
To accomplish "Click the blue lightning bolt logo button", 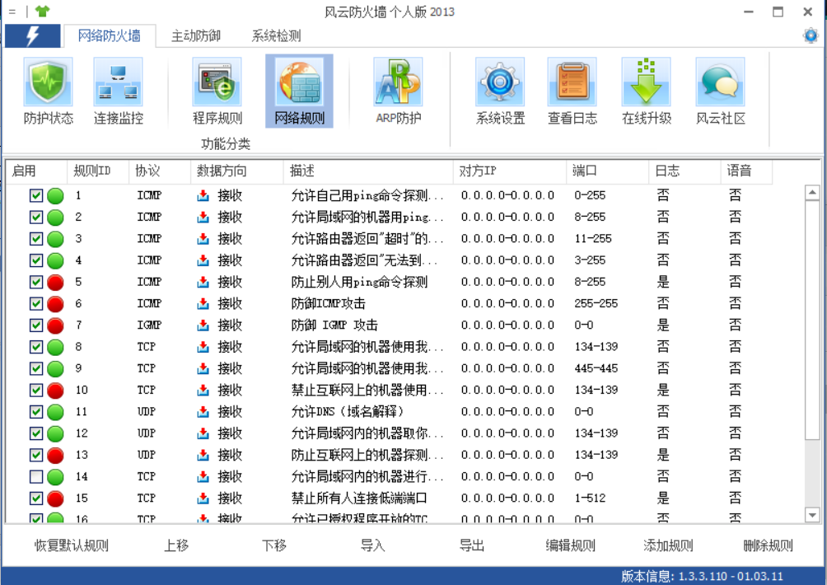I will 33,36.
